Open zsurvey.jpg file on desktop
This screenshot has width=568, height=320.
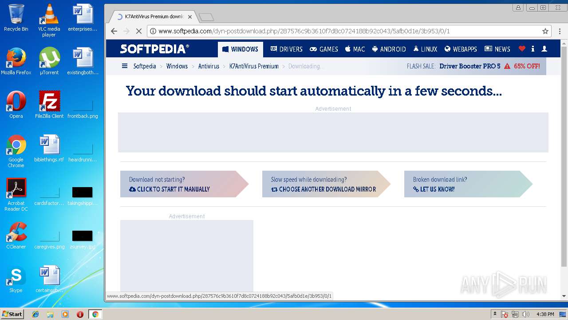83,240
